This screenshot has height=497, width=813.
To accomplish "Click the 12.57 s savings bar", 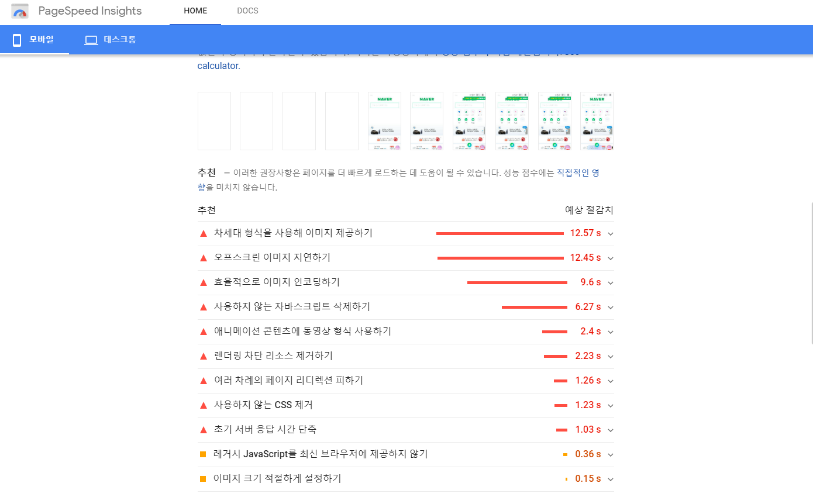I will (x=500, y=233).
